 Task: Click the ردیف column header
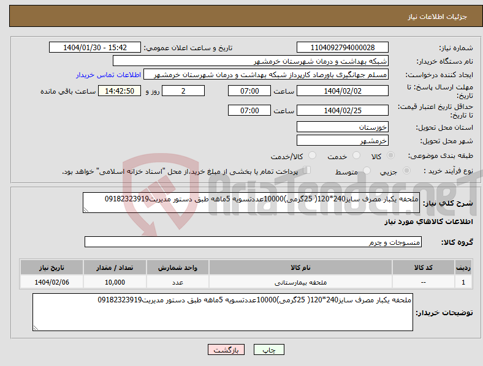coord(463,267)
